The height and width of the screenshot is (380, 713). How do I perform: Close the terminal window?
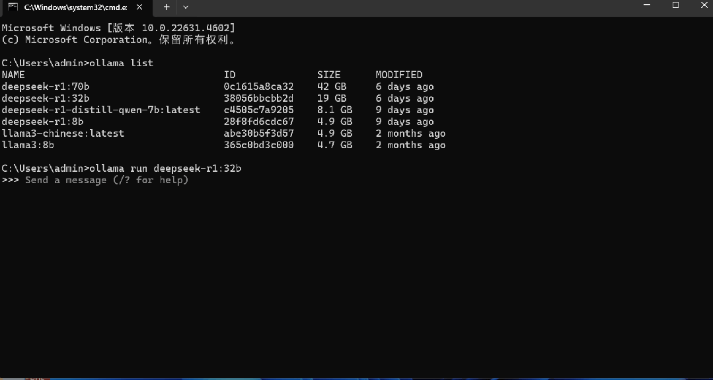coord(704,5)
